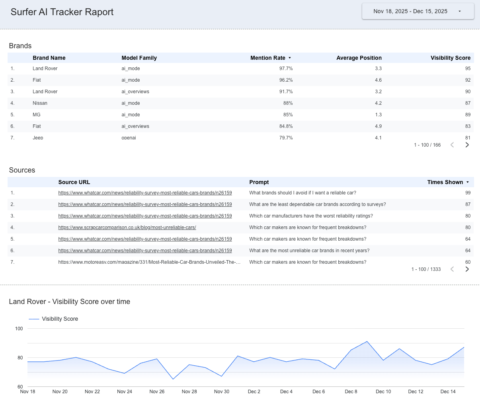Image resolution: width=480 pixels, height=402 pixels.
Task: Click the Prompt column header
Action: point(259,182)
